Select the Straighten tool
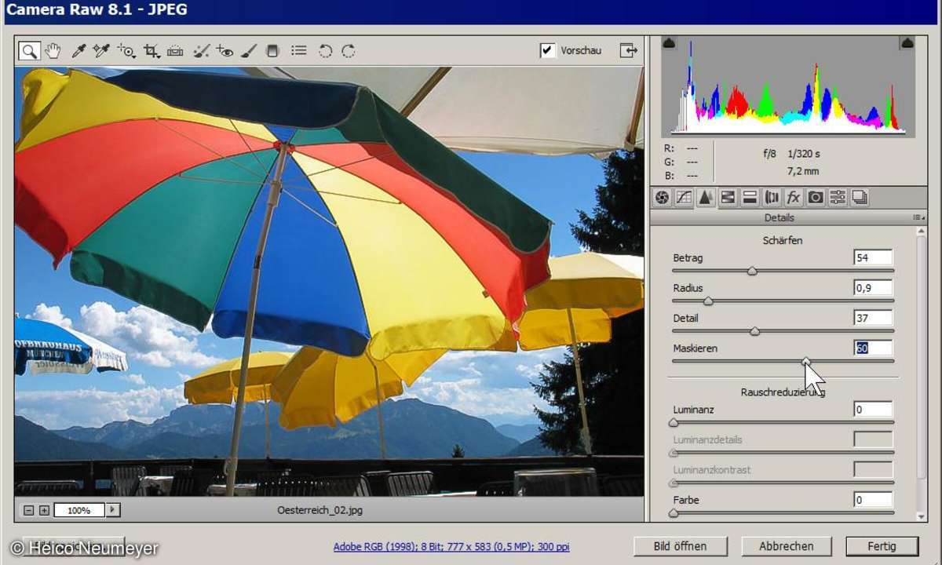Viewport: 942px width, 565px height. coord(175,51)
